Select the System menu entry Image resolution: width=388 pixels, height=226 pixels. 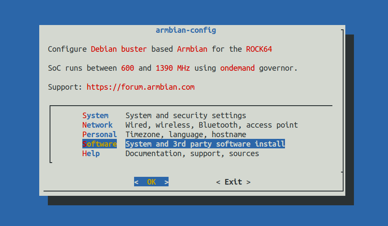coord(95,116)
